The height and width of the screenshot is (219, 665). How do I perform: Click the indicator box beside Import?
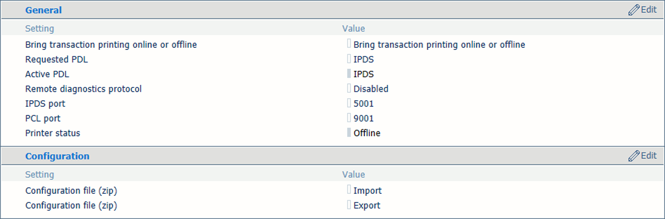pyautogui.click(x=349, y=190)
